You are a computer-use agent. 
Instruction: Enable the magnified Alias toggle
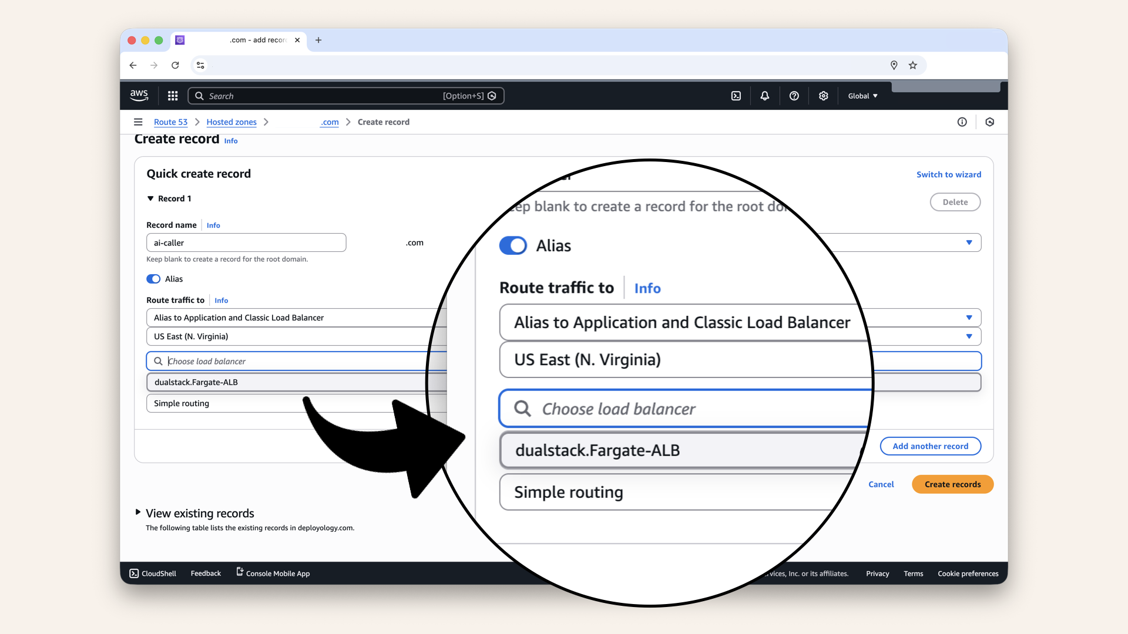(x=513, y=245)
